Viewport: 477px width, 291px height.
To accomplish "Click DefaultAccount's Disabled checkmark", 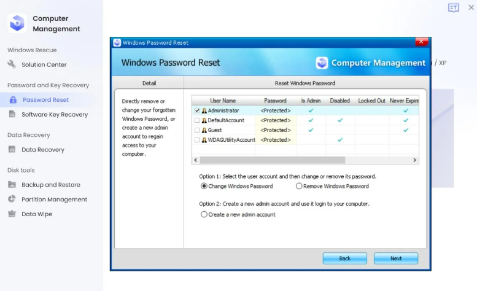I will tap(340, 120).
